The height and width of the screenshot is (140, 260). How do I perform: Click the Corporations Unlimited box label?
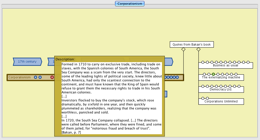pos(221,101)
